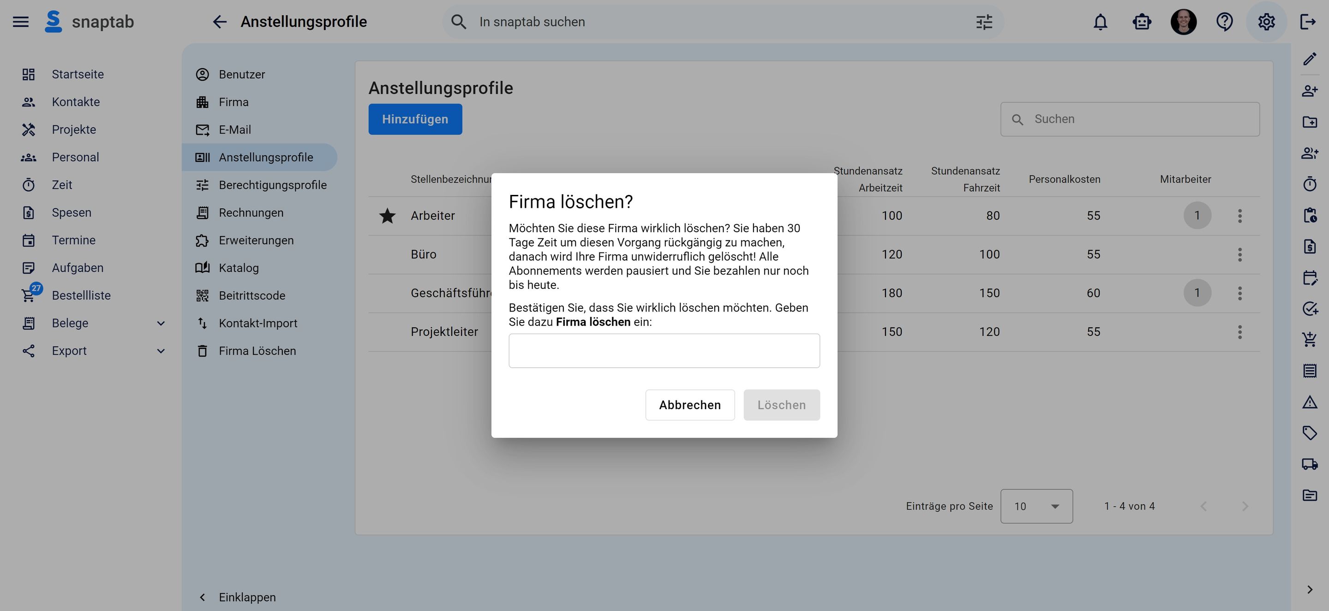Open the Arbeiter row three-dot menu
This screenshot has height=611, width=1329.
pyautogui.click(x=1240, y=216)
